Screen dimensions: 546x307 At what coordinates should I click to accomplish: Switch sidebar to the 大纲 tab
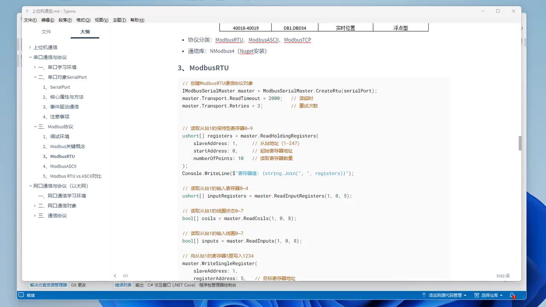[x=85, y=32]
